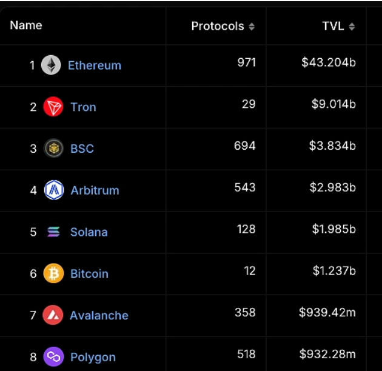The width and height of the screenshot is (382, 371).
Task: Open the Solana chain link
Action: coord(89,232)
